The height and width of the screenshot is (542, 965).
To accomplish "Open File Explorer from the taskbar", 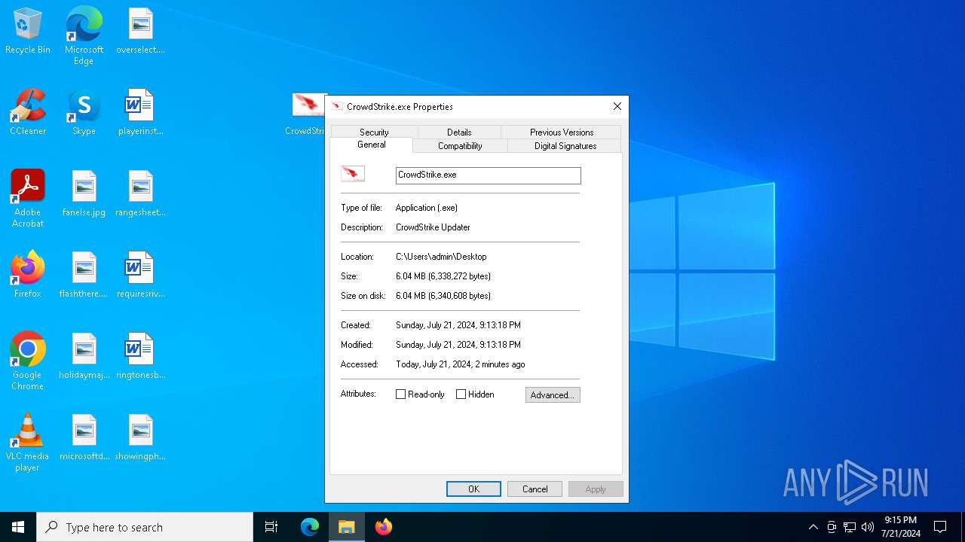I will 347,527.
